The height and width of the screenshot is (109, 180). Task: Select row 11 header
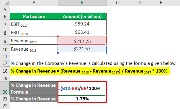pyautogui.click(x=5, y=56)
